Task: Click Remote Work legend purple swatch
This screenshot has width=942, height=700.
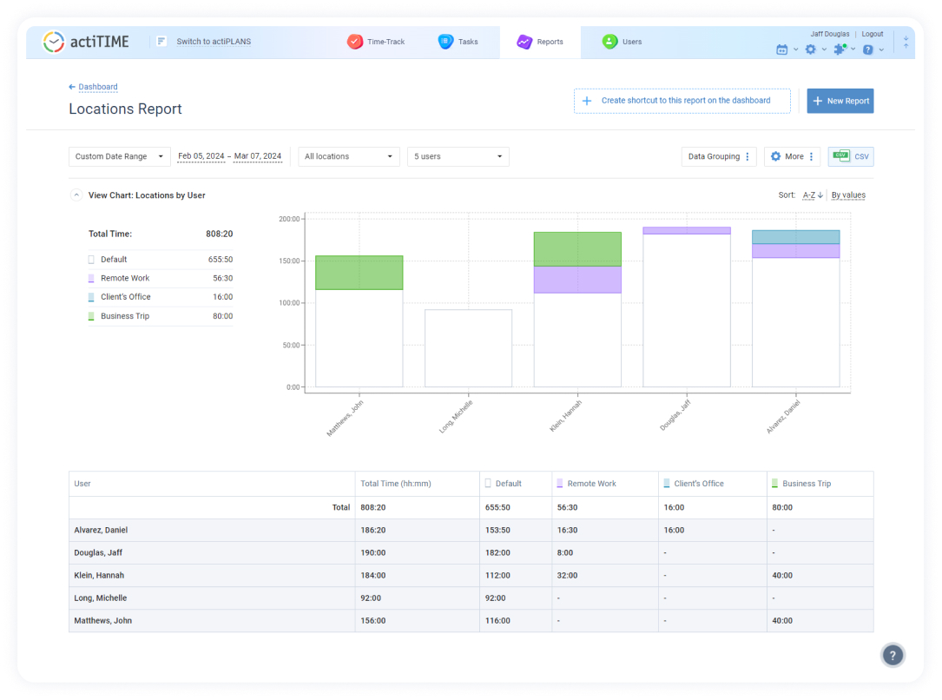Action: pos(91,279)
